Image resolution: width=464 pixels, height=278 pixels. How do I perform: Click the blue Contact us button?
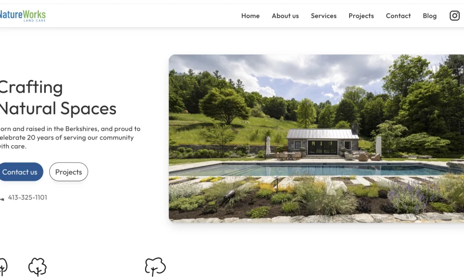(20, 171)
